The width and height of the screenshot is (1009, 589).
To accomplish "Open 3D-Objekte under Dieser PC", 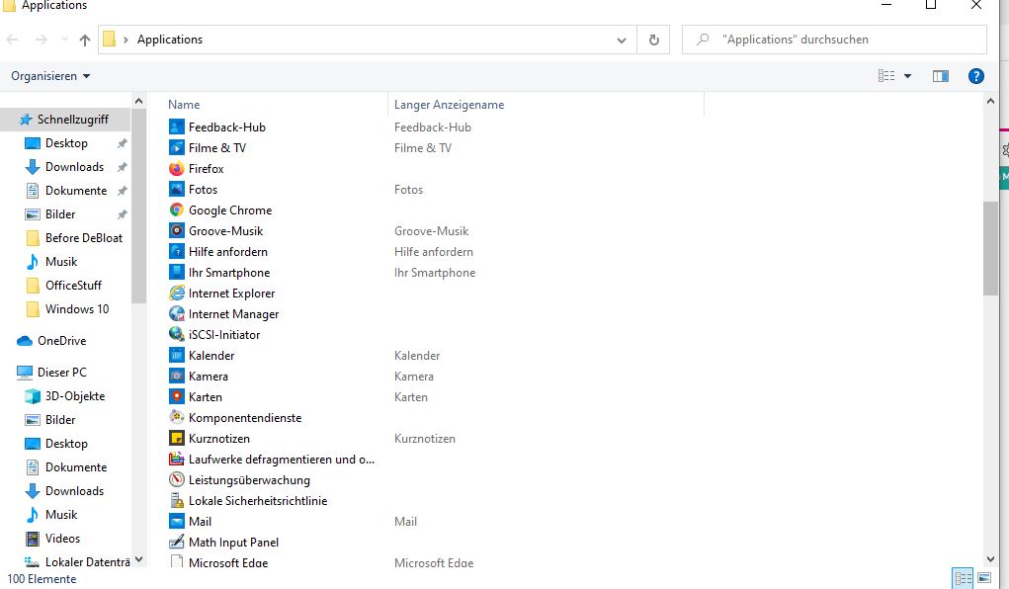I will coord(65,396).
